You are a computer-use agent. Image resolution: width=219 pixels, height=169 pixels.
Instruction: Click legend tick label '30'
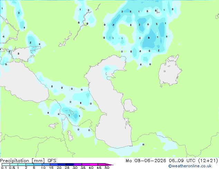click(75, 168)
